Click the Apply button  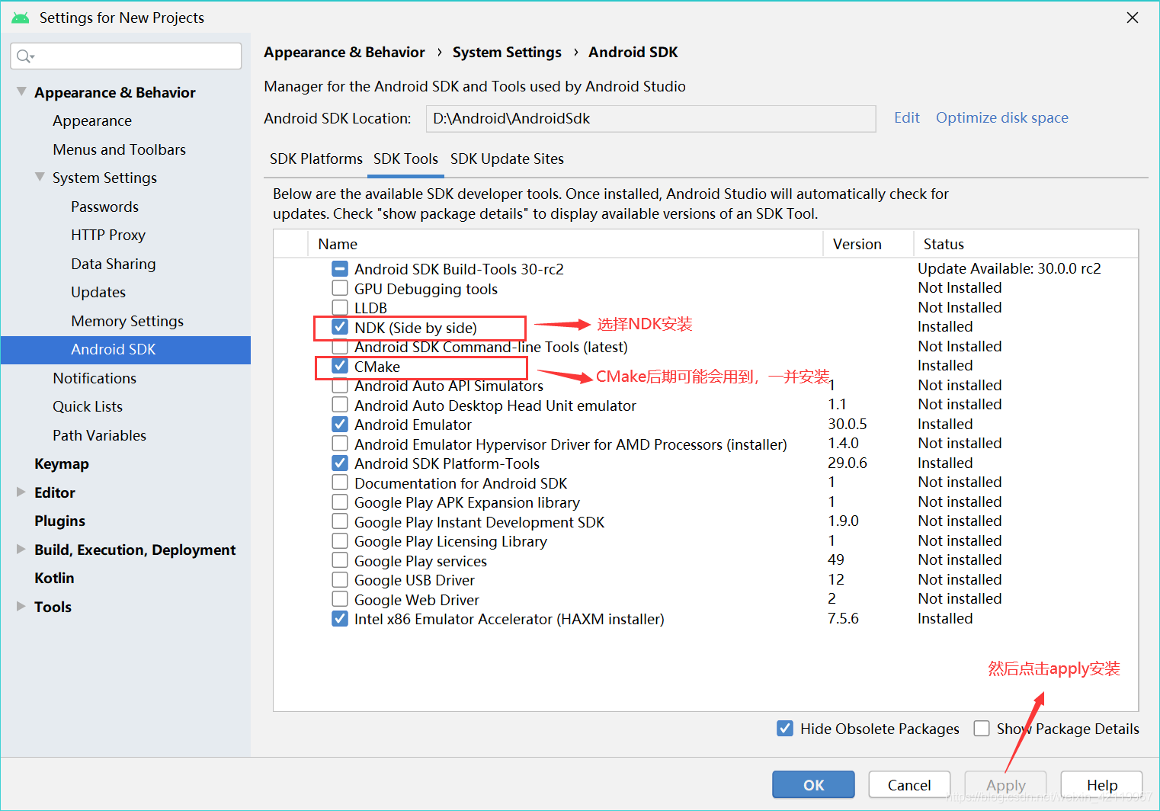pyautogui.click(x=1005, y=785)
